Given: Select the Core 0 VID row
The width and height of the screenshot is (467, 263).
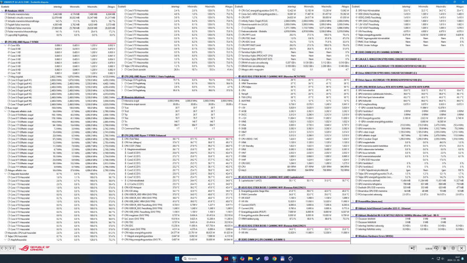Looking at the screenshot, I should click(58, 49).
